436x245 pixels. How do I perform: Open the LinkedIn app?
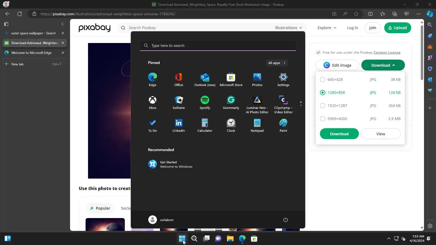point(178,125)
